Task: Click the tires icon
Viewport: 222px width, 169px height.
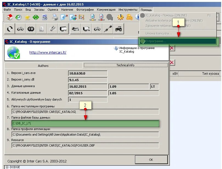Action: pos(31,29)
